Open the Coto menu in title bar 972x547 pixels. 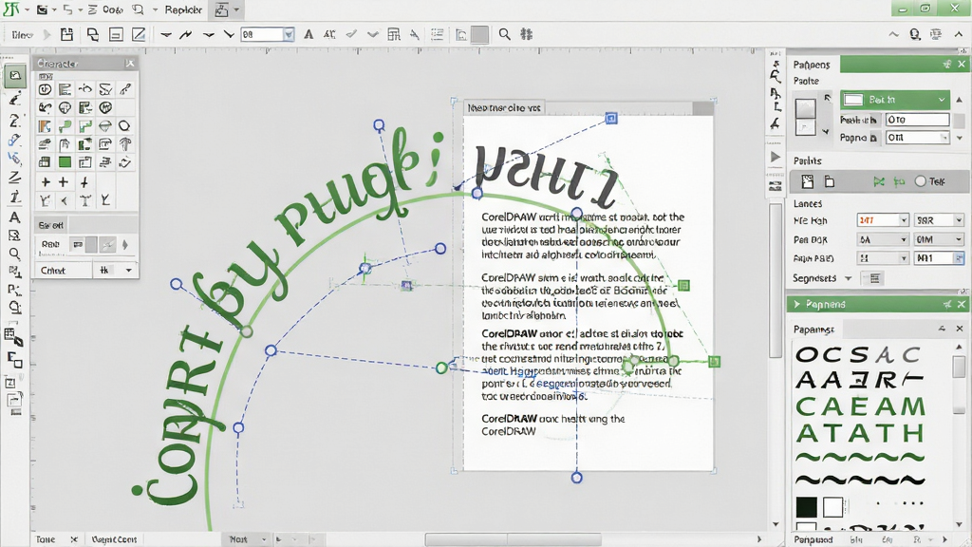[x=113, y=9]
